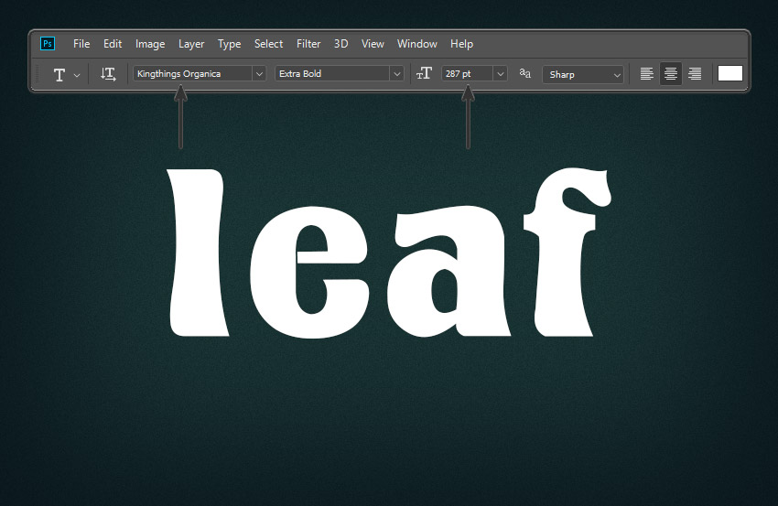Select right align text icon
This screenshot has height=506, width=778.
click(x=695, y=74)
